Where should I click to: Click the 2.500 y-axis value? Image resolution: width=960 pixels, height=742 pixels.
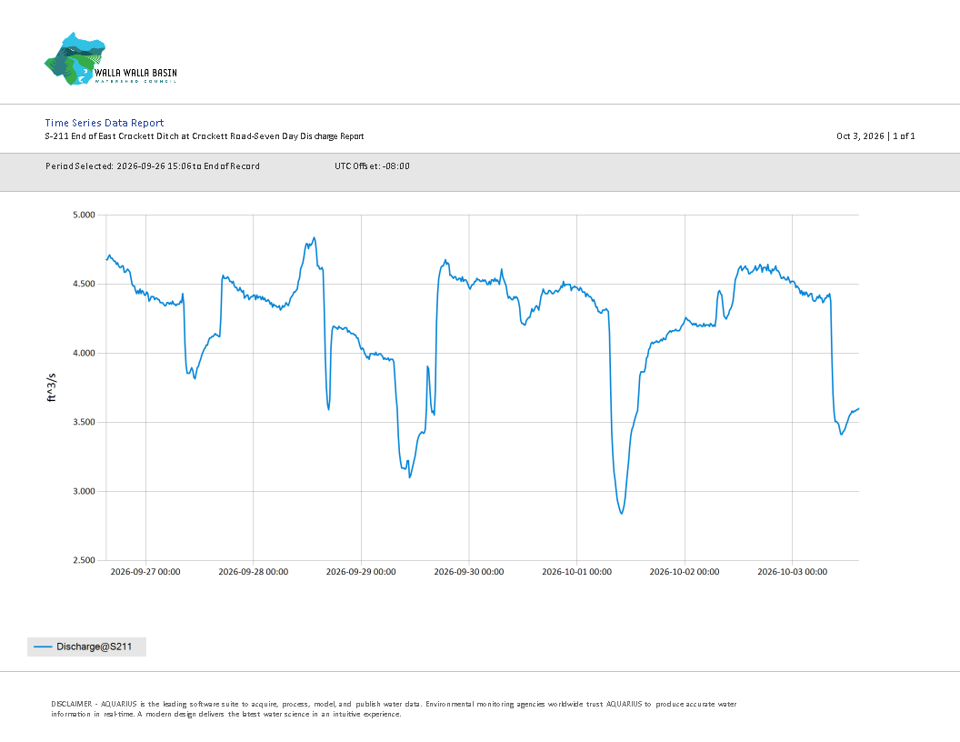pos(84,560)
